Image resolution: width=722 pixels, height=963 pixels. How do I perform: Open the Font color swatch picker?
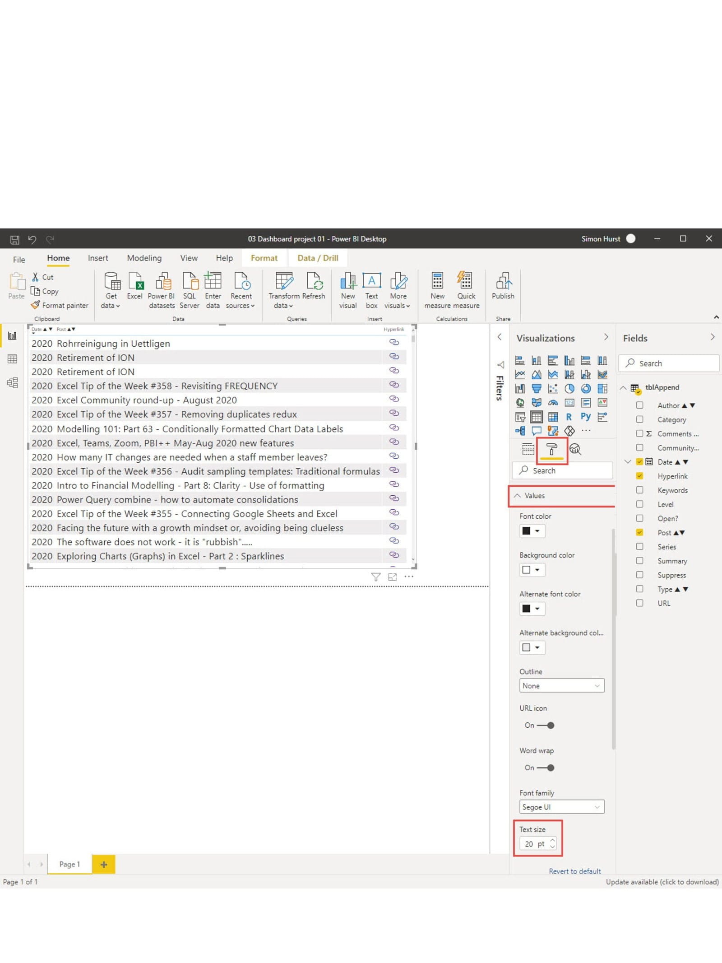pyautogui.click(x=532, y=531)
